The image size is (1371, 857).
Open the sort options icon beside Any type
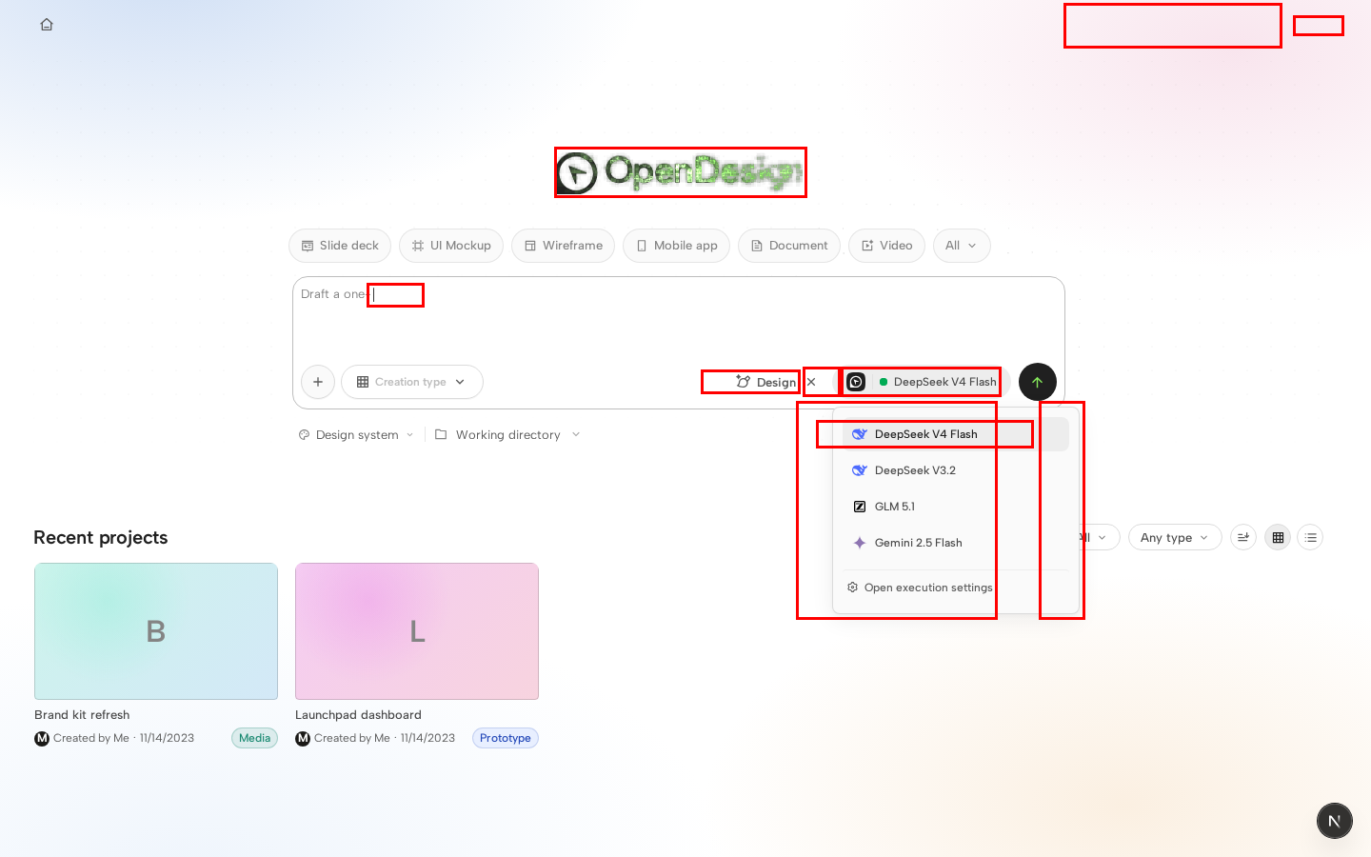pyautogui.click(x=1243, y=538)
